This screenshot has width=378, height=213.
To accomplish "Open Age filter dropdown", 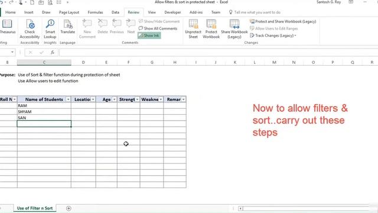I will pos(114,99).
